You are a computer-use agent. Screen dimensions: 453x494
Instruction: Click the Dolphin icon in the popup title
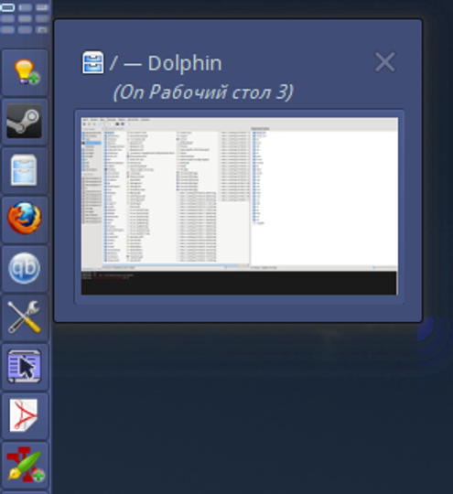[93, 63]
